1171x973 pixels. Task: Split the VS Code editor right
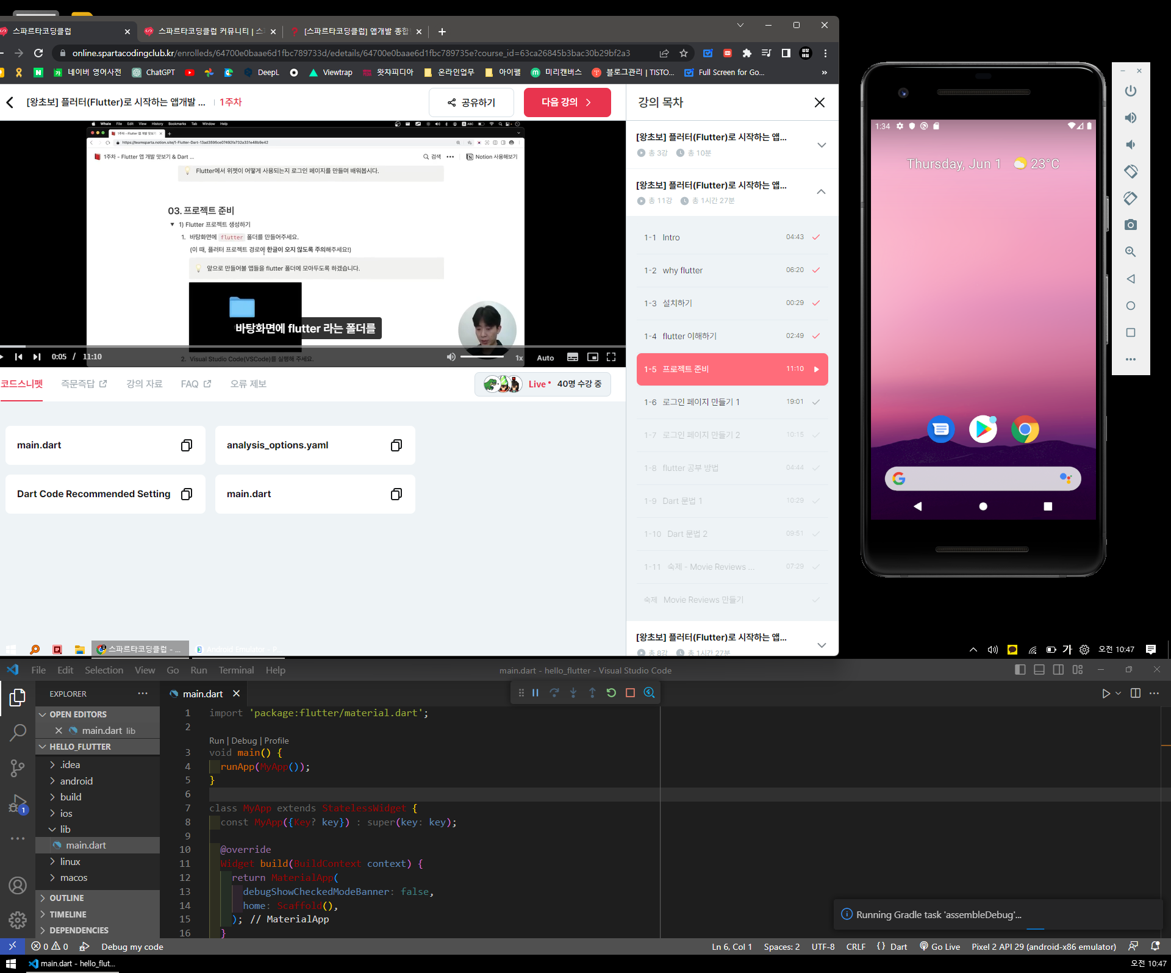(1136, 694)
